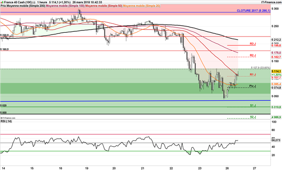Click date 22 on the time axis
Viewport: 282px width, 170px height.
(171, 168)
